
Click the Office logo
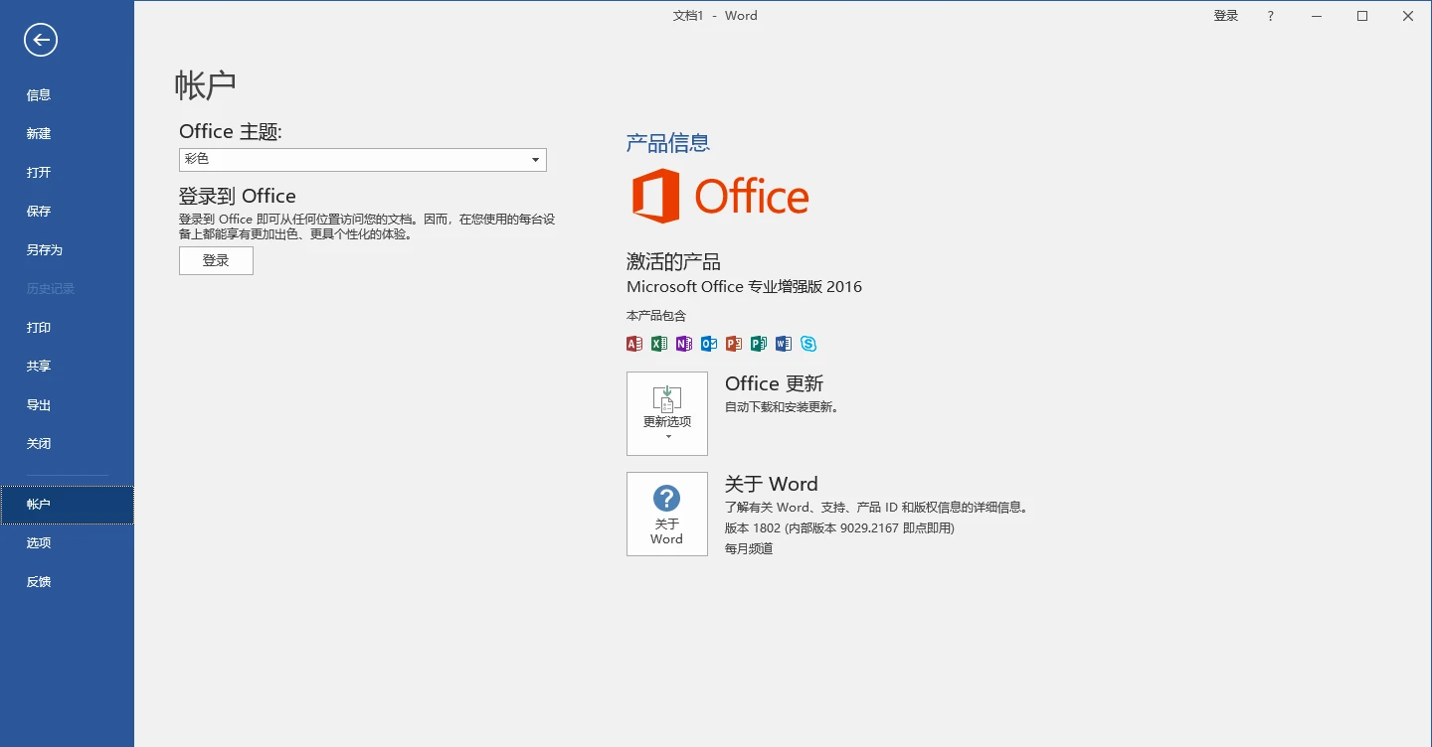(720, 196)
